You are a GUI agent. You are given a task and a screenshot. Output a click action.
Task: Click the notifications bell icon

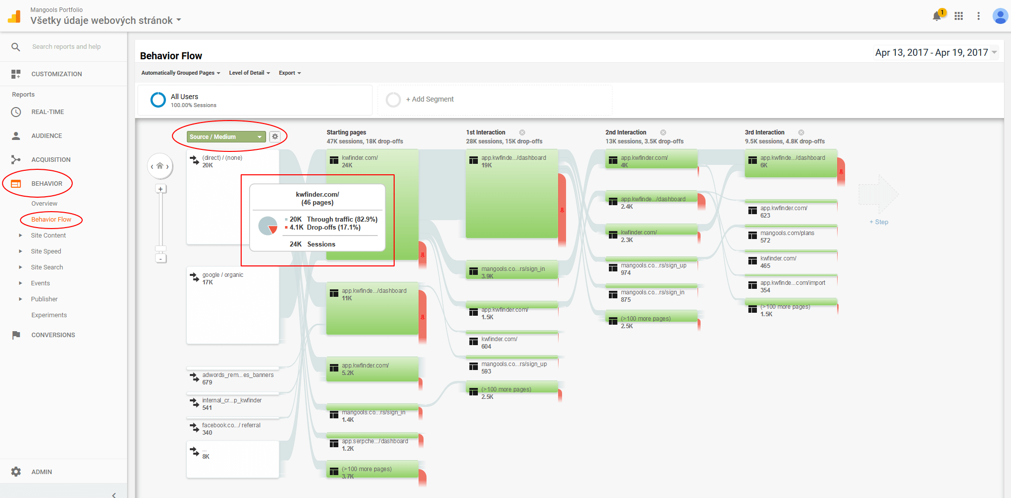937,16
